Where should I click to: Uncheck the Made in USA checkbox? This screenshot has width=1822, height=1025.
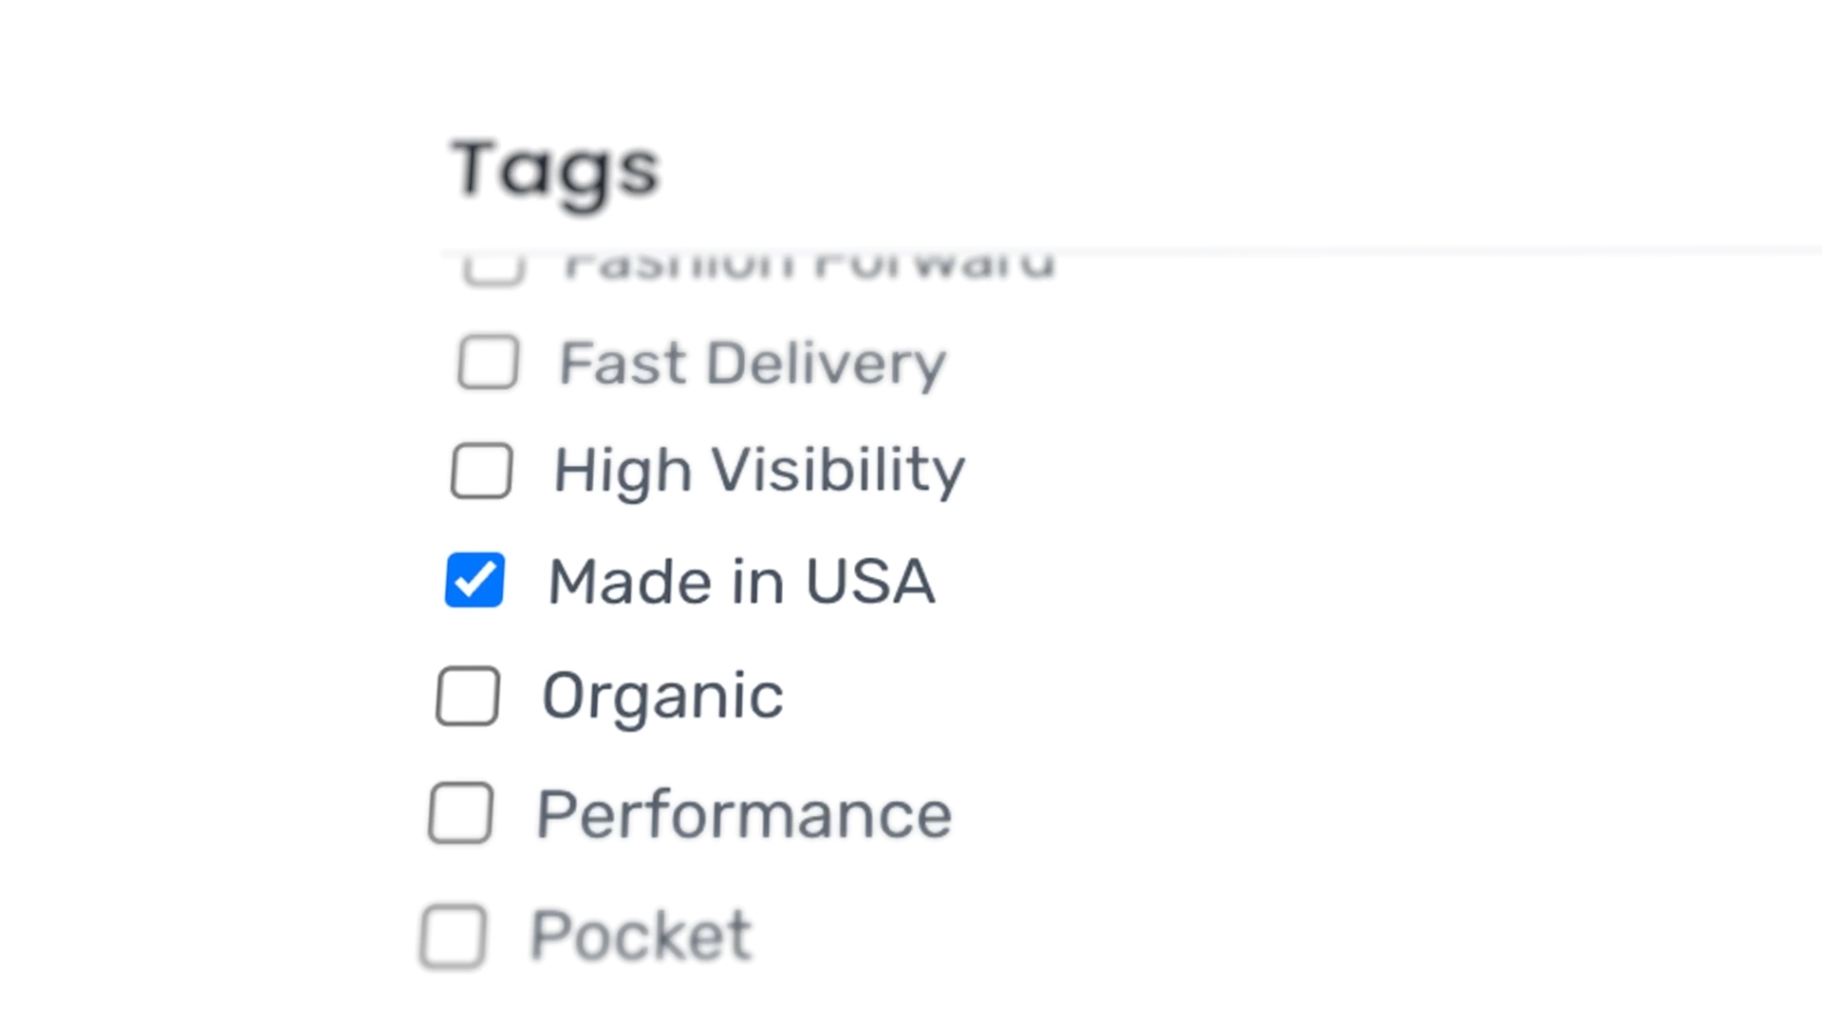point(474,580)
